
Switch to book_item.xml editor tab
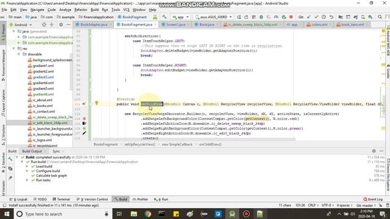pos(352,24)
